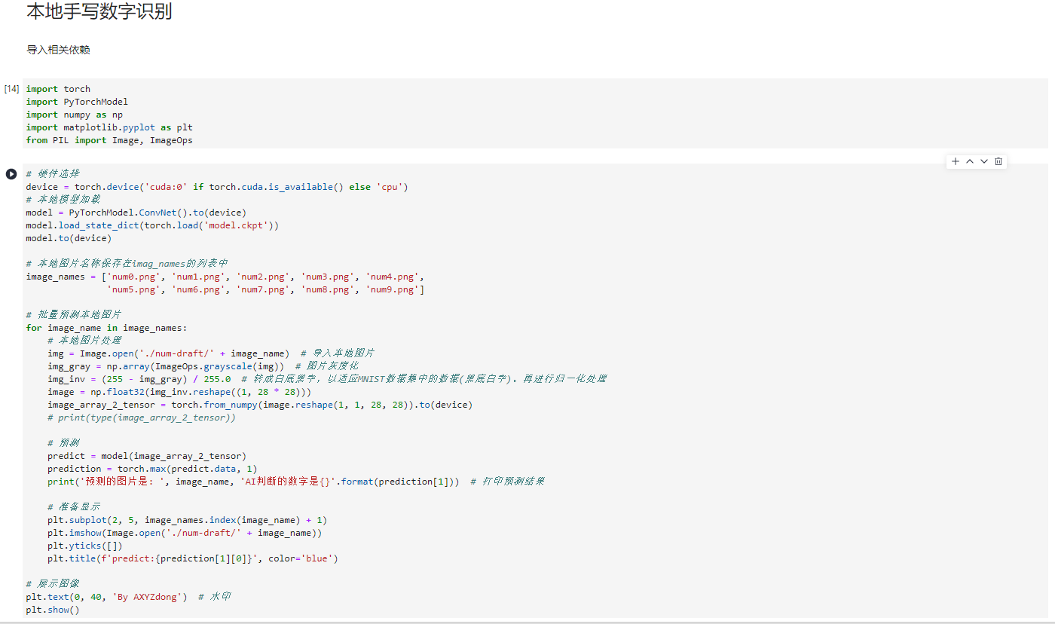Click the comment about image_names的列表中

click(127, 264)
